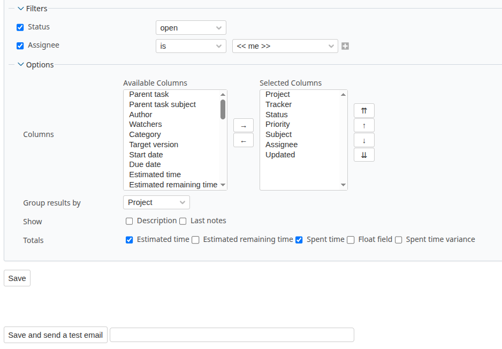
Task: Uncheck the Status filter checkbox
Action: [20, 27]
